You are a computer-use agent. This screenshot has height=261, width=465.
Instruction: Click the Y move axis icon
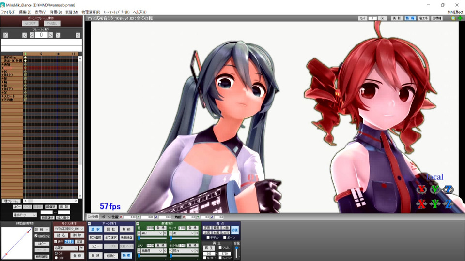pos(435,203)
